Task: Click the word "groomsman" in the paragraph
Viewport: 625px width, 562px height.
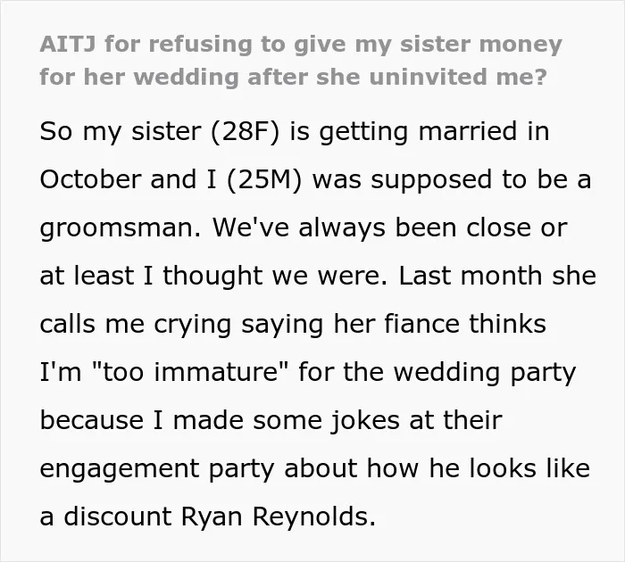Action: pyautogui.click(x=121, y=228)
